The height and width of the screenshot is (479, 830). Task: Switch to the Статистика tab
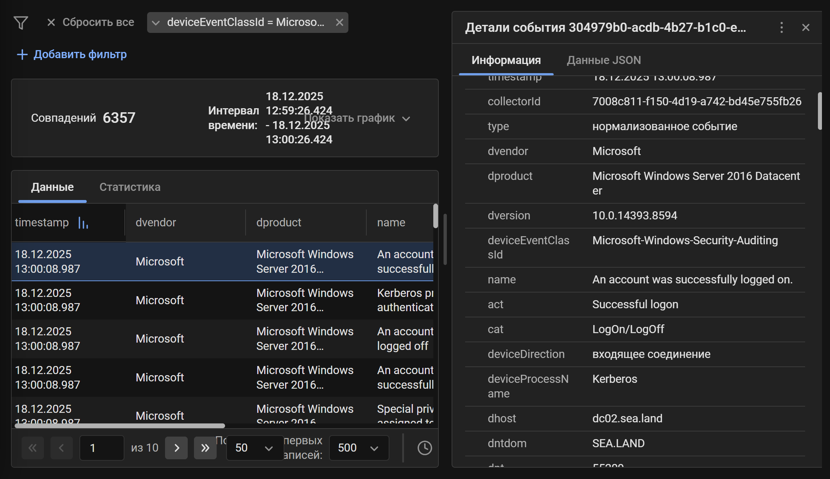[130, 187]
